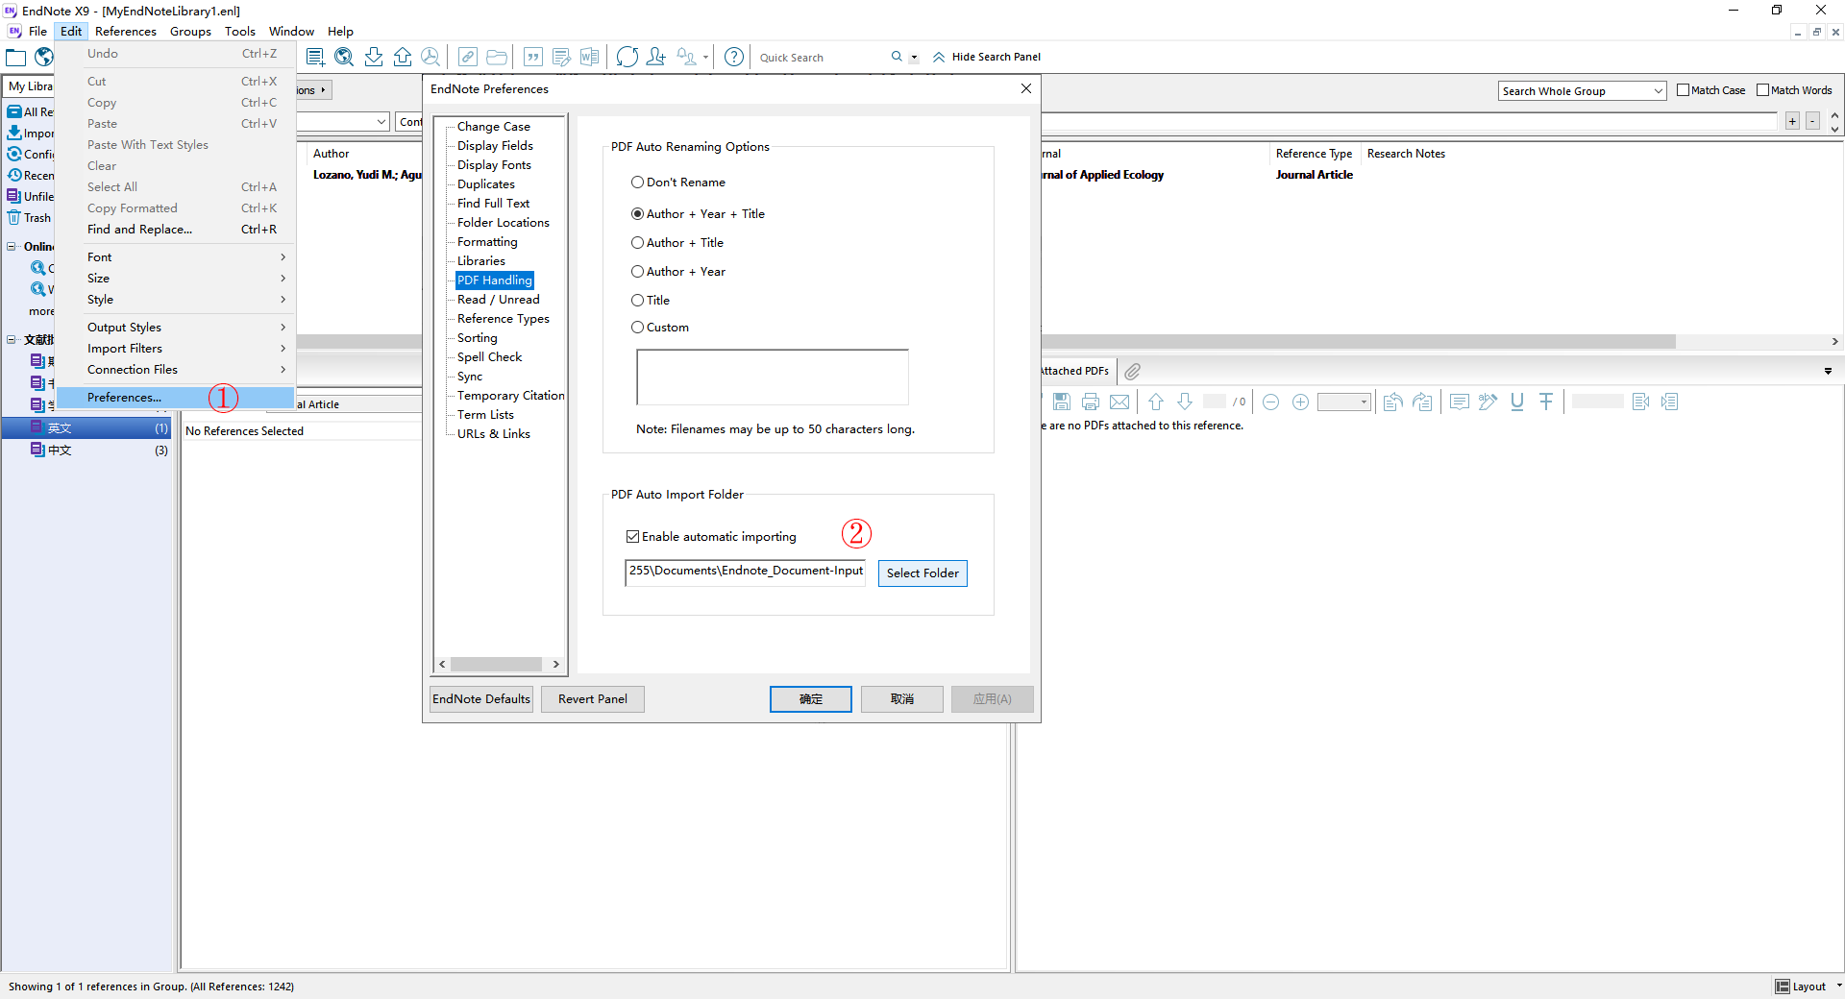The image size is (1845, 999).
Task: Click the Custom rename pattern text box
Action: click(x=772, y=378)
